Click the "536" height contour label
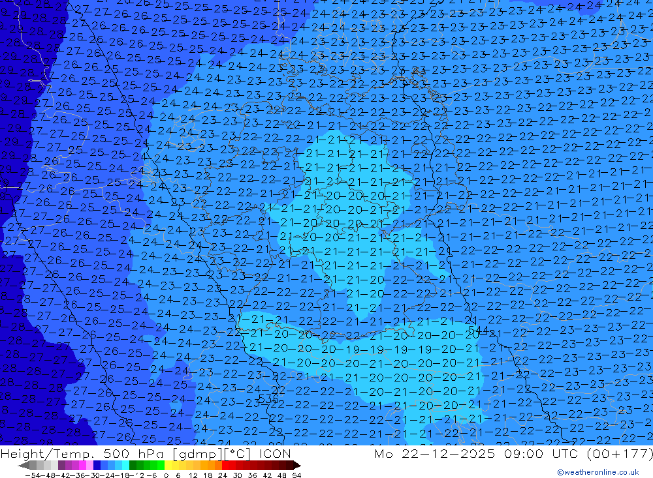The height and width of the screenshot is (478, 653). click(268, 399)
